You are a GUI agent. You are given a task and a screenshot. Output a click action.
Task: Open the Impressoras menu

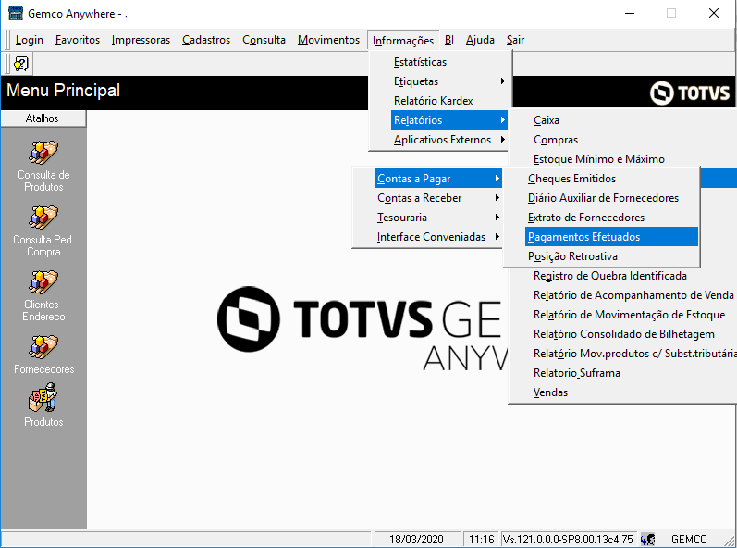pos(141,40)
